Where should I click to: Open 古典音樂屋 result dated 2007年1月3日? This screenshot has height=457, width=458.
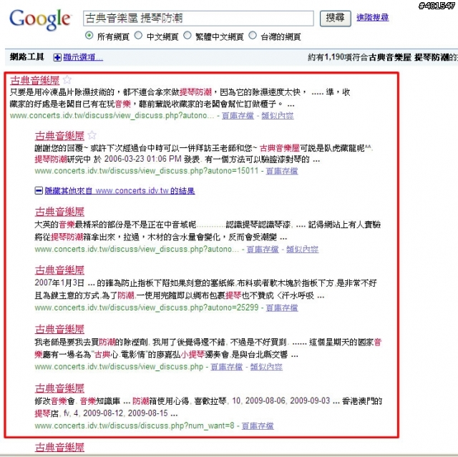click(59, 270)
